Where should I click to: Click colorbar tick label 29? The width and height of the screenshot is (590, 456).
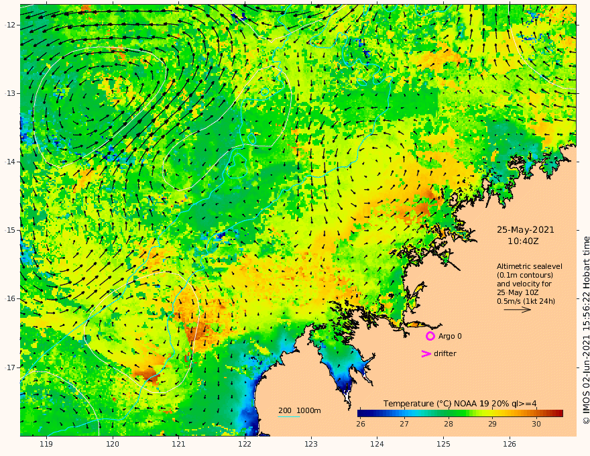coord(492,424)
